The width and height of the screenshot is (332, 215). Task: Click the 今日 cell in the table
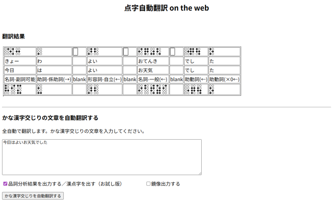pos(20,70)
